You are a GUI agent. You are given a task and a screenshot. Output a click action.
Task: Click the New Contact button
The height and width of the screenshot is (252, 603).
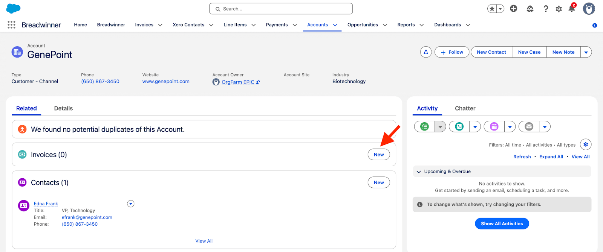point(491,52)
